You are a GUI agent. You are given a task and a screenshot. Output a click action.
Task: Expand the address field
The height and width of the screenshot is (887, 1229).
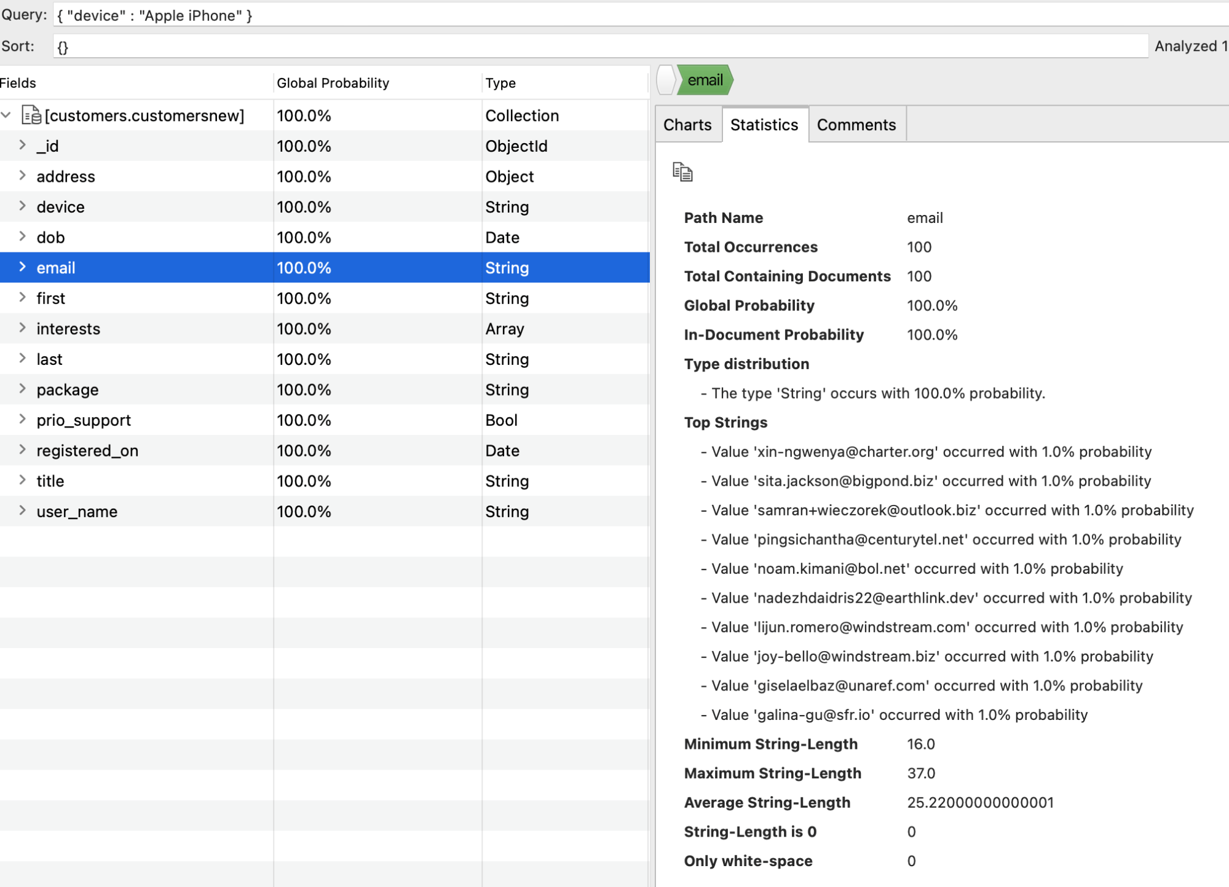click(x=22, y=176)
